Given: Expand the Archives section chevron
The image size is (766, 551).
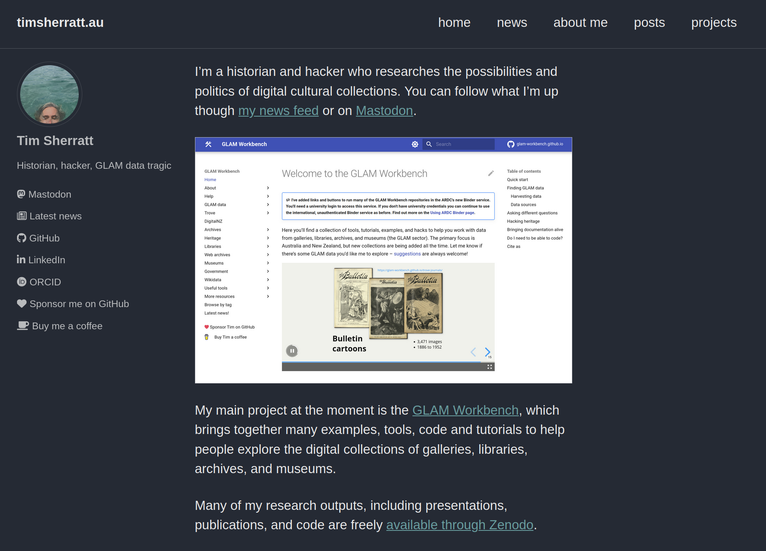Looking at the screenshot, I should point(268,230).
